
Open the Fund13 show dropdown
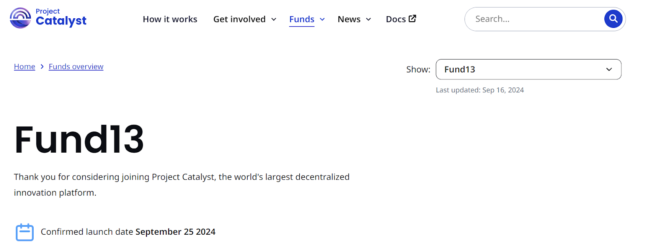tap(529, 69)
